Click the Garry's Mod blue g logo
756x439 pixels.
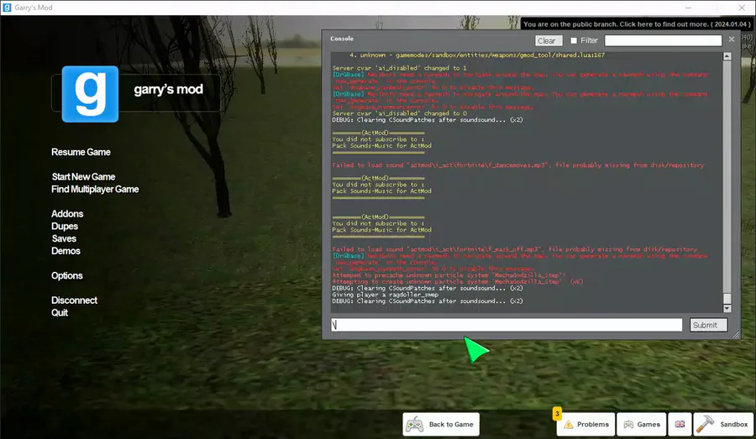[90, 94]
